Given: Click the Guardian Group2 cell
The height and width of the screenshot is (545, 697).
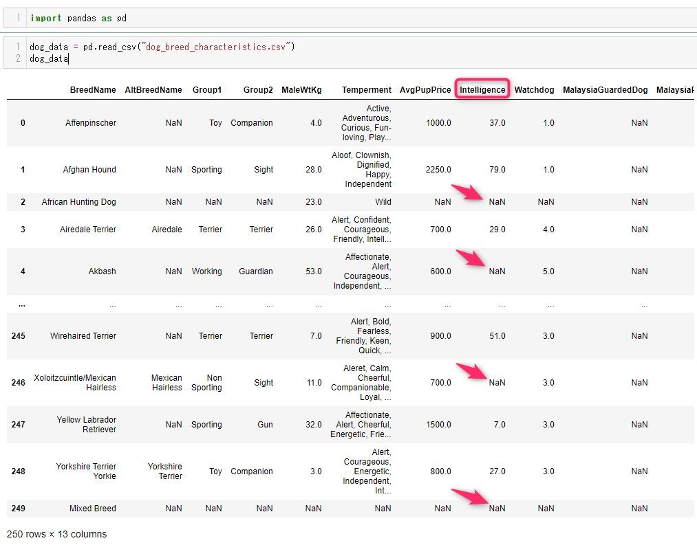Looking at the screenshot, I should tap(256, 271).
